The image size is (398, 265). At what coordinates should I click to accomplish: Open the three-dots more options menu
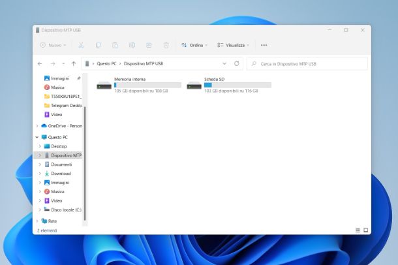point(264,45)
